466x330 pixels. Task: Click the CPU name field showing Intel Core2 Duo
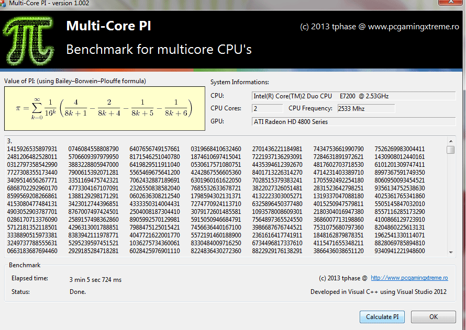coord(353,96)
